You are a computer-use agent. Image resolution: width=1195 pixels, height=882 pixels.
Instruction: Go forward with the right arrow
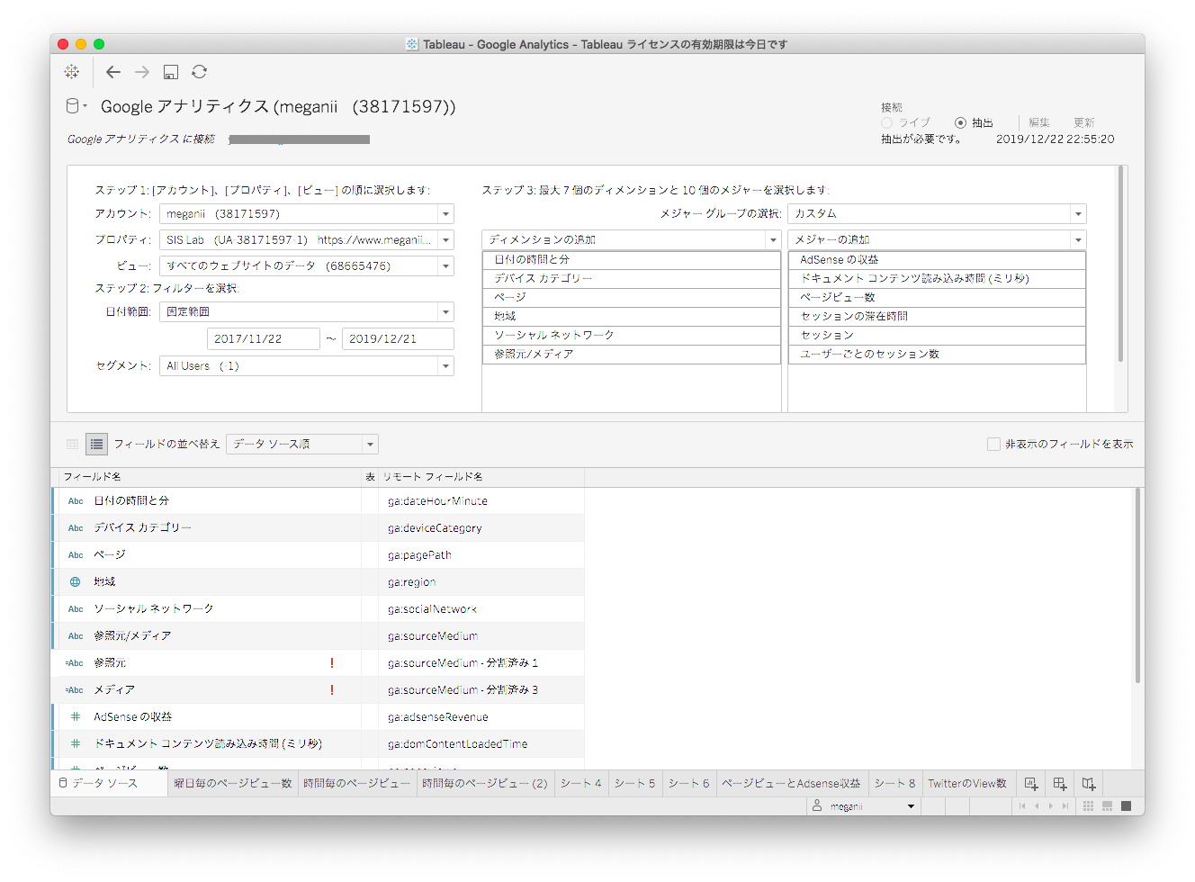(x=142, y=72)
